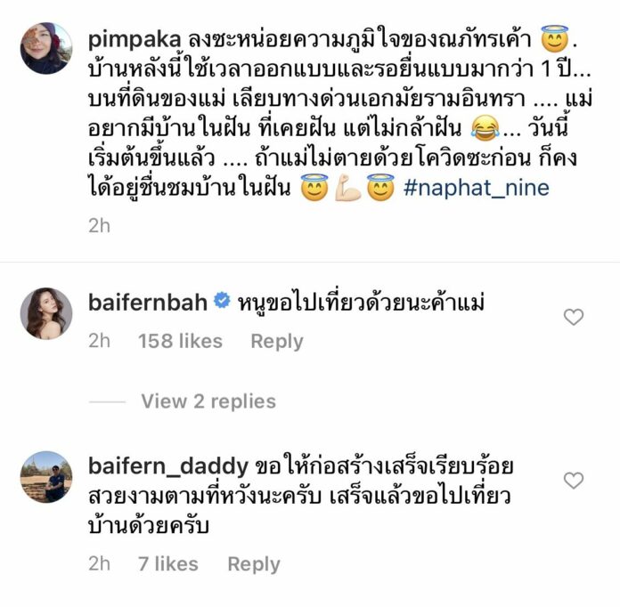The image size is (620, 607).
Task: View the 158 likes list
Action: coord(180,342)
